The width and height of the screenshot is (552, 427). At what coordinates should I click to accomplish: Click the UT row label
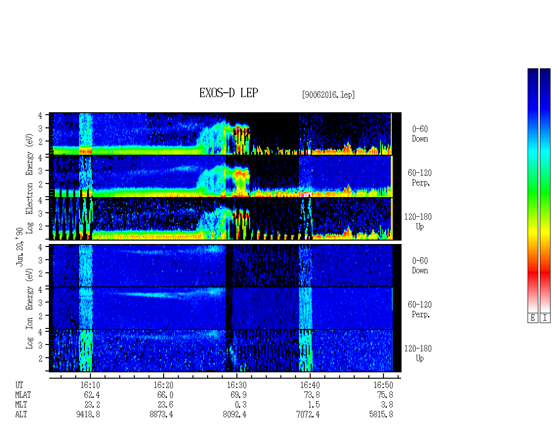(19, 385)
